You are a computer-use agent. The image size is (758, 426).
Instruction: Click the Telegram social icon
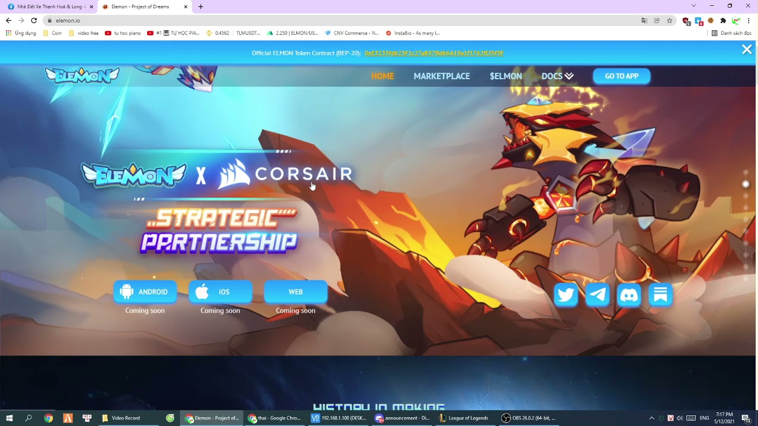coord(597,295)
